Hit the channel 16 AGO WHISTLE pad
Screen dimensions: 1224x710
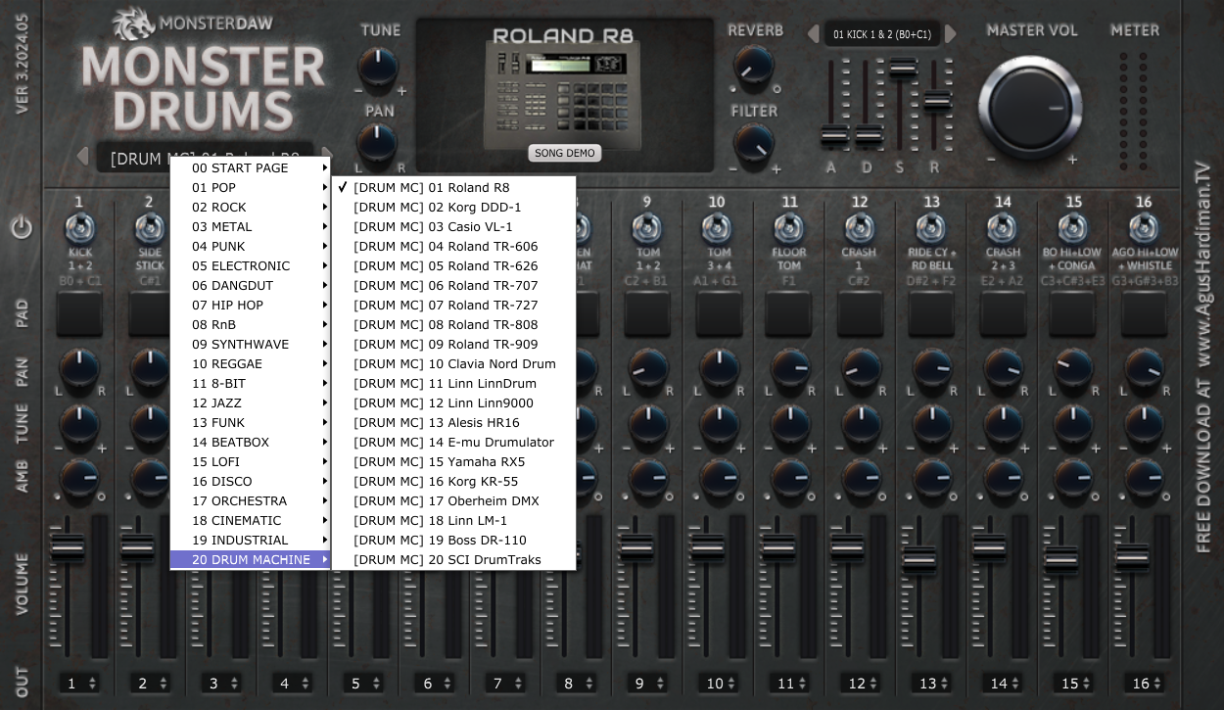[1144, 313]
